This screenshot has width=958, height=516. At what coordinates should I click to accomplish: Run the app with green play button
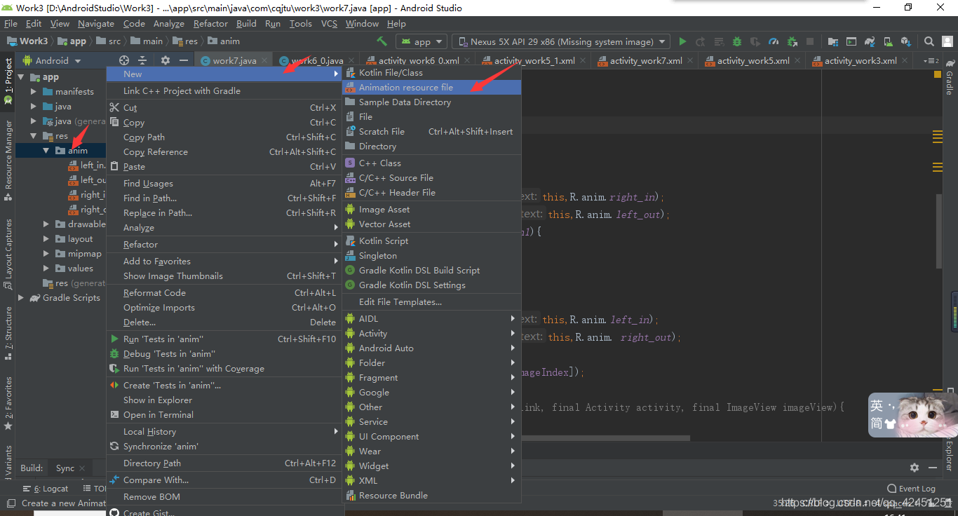682,41
